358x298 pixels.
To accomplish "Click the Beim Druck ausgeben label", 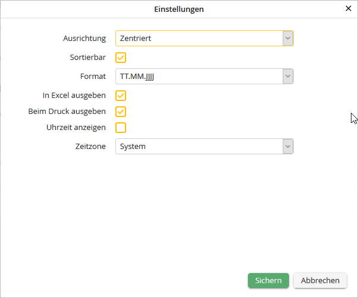I will click(67, 112).
